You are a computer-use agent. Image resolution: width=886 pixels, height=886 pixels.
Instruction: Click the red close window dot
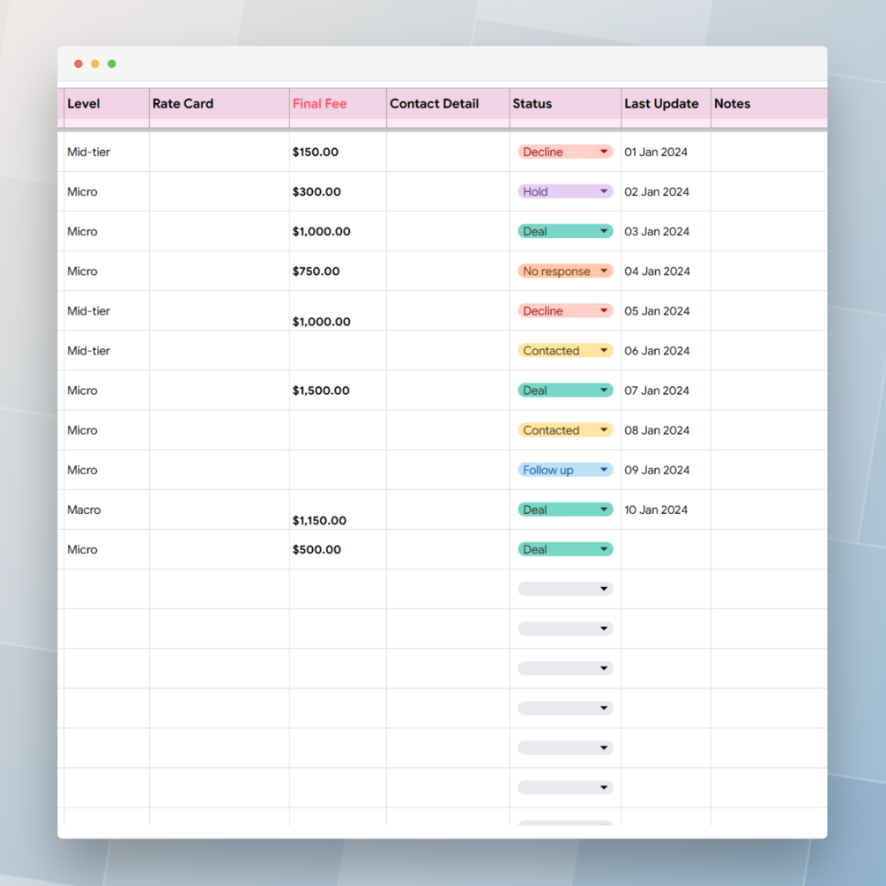tap(78, 63)
